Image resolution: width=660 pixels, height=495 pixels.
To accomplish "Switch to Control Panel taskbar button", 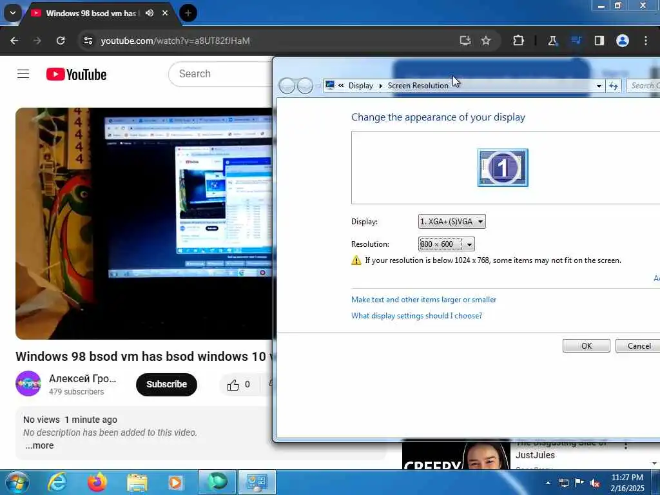I will point(257,482).
